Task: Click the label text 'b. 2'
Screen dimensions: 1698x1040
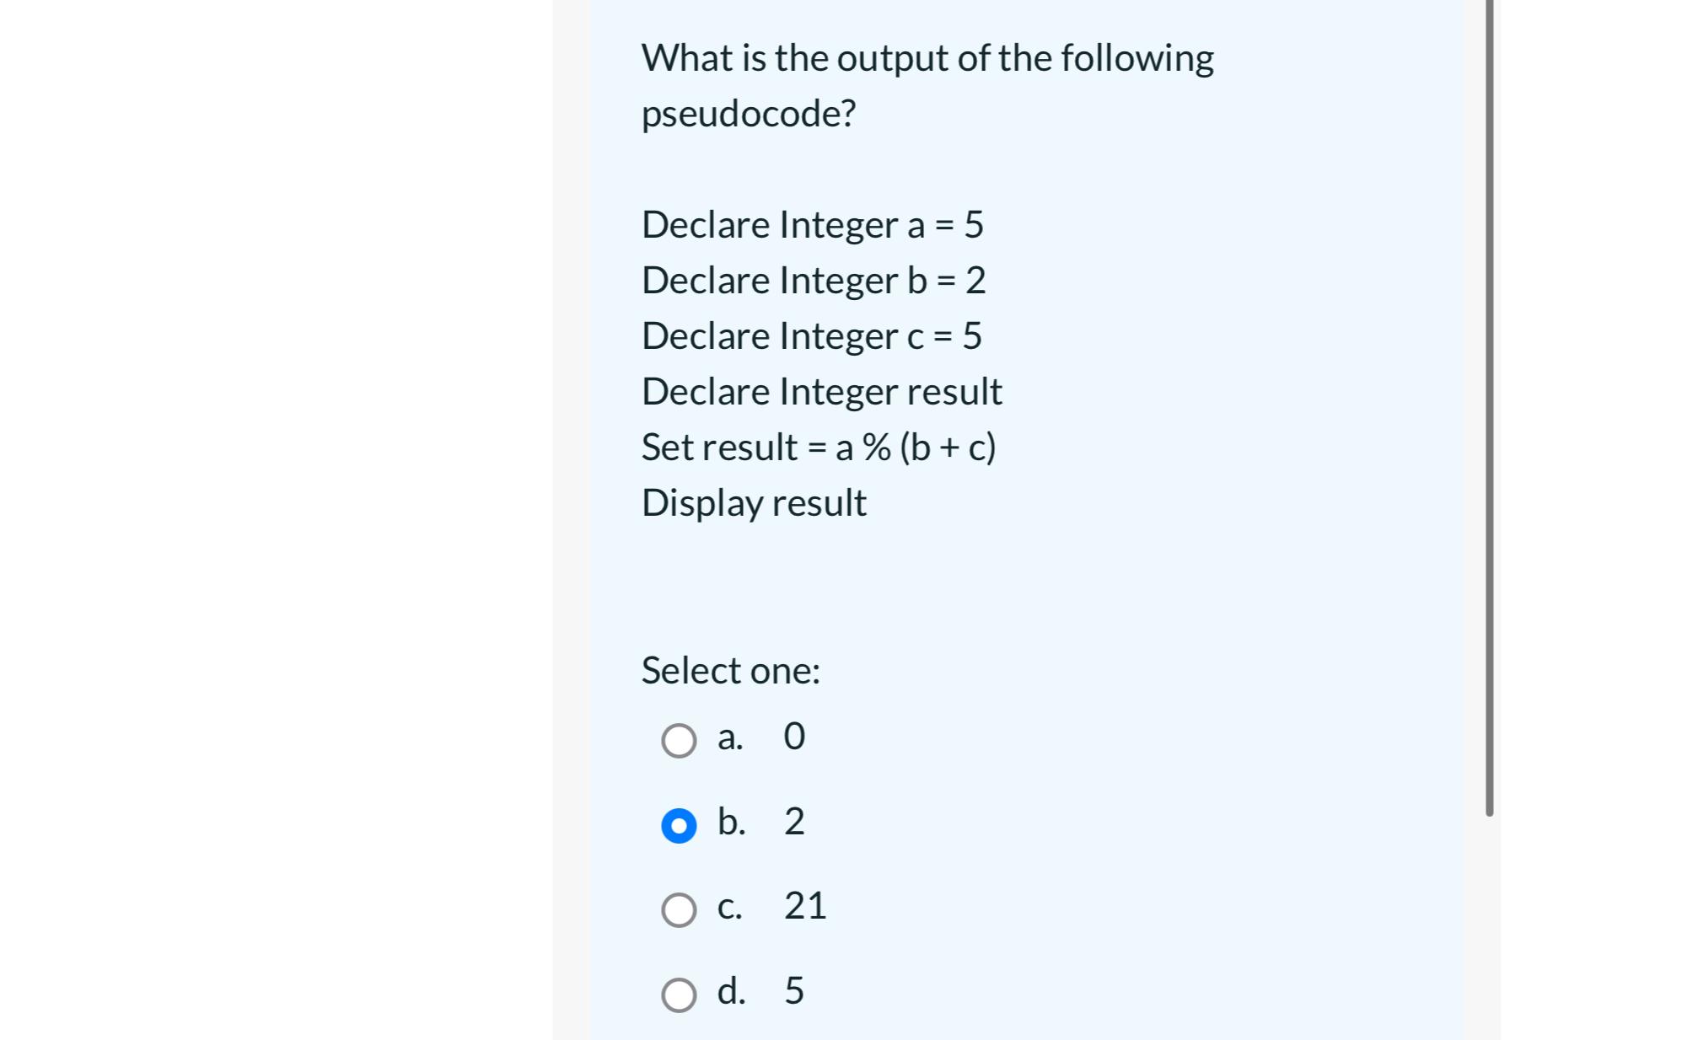Action: pos(760,824)
